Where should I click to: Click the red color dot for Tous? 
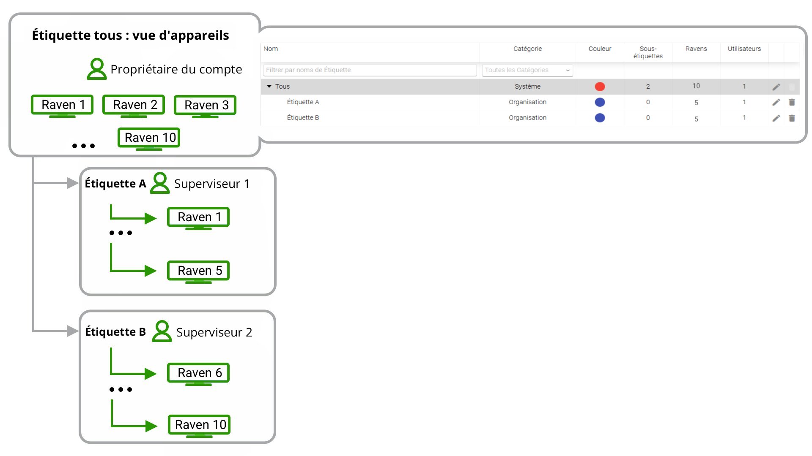(600, 87)
